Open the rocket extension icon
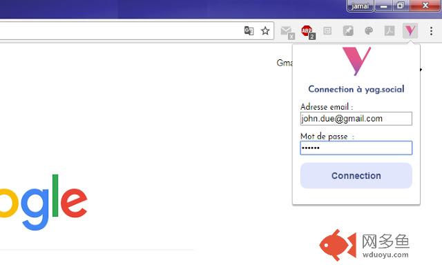This screenshot has width=442, height=276. pos(348,30)
